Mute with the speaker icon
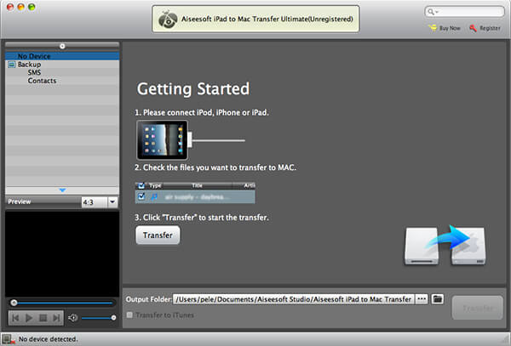This screenshot has height=346, width=511. 73,318
